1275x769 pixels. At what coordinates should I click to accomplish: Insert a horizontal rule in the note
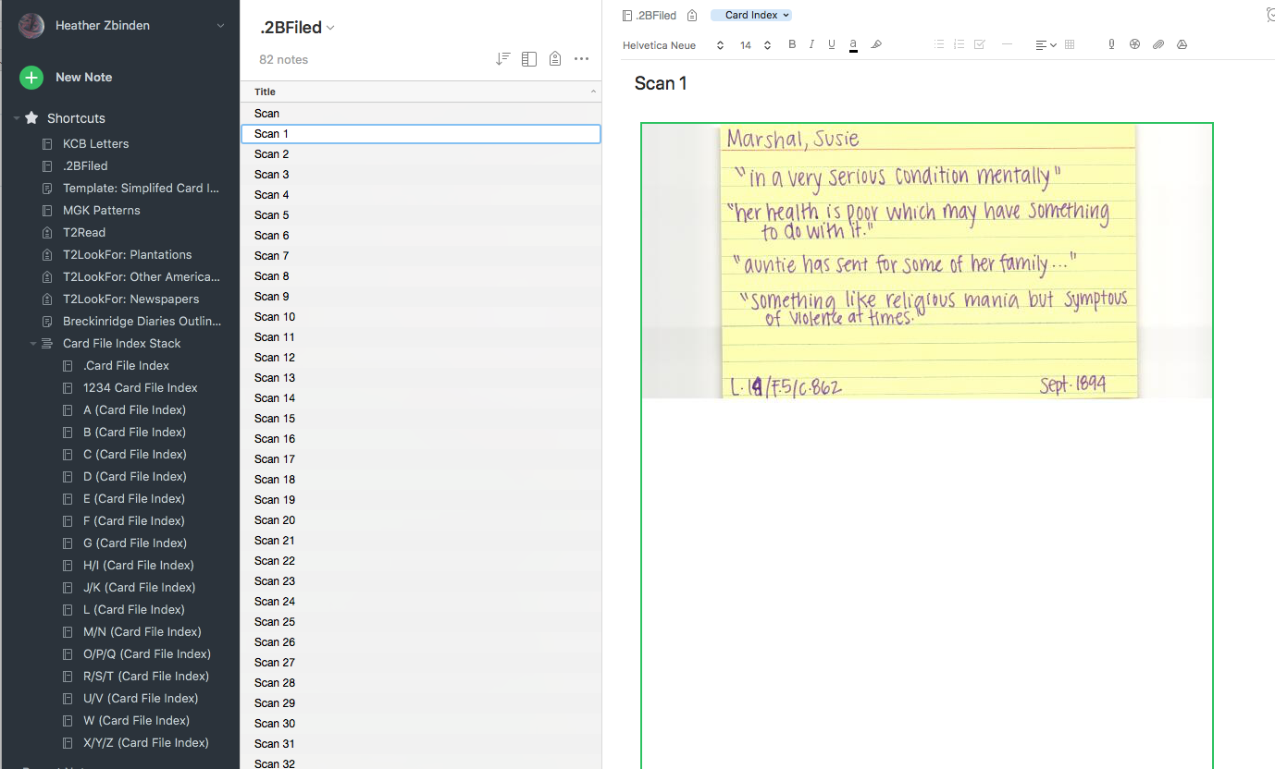click(x=1007, y=43)
